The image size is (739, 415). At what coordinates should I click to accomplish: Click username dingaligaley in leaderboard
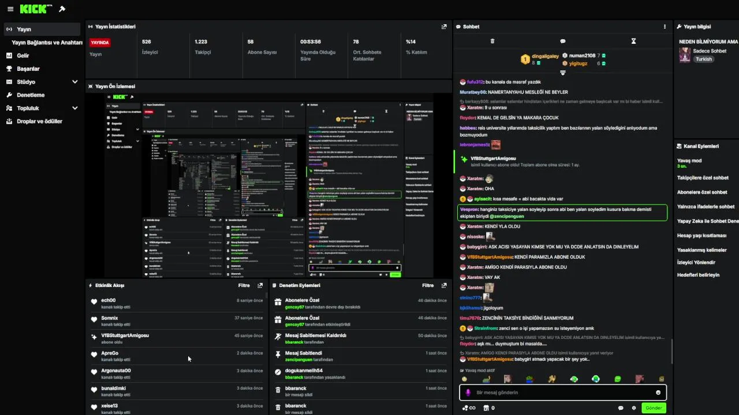(546, 56)
